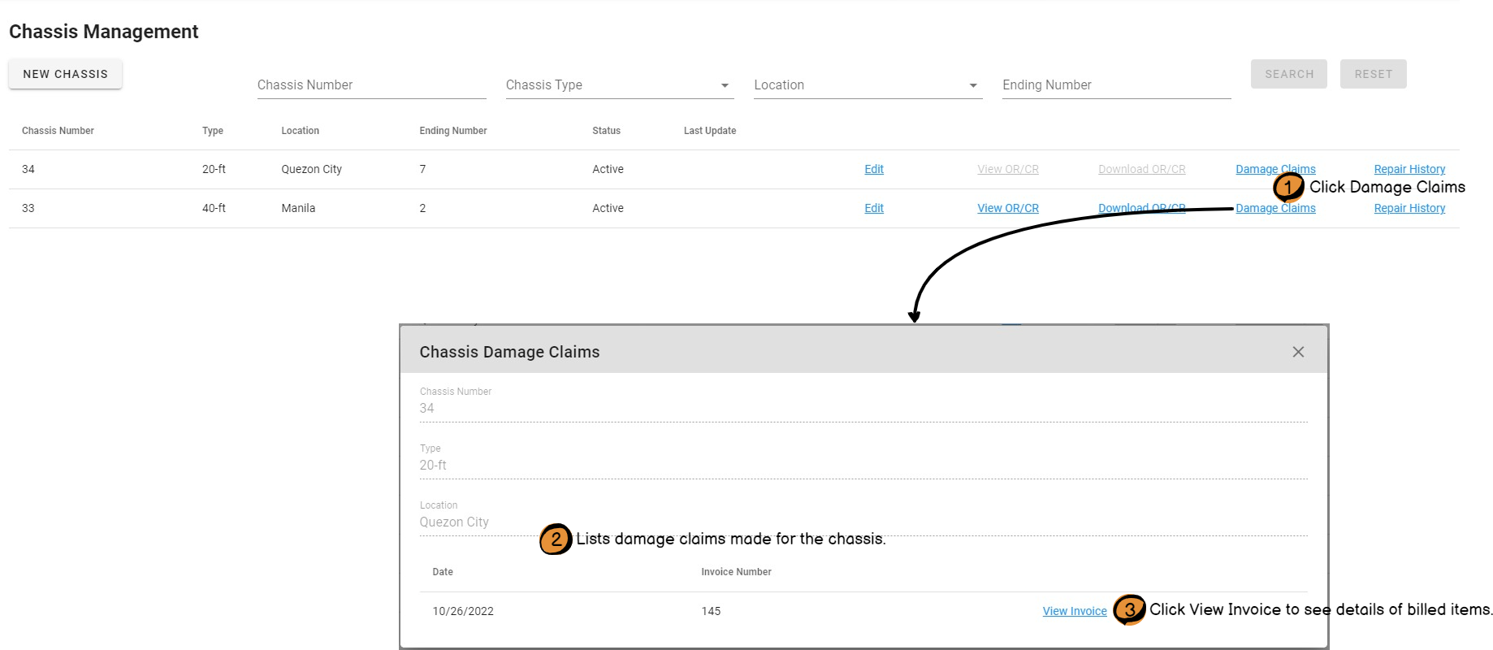This screenshot has width=1493, height=650.
Task: Edit chassis 33 row
Action: (x=874, y=208)
